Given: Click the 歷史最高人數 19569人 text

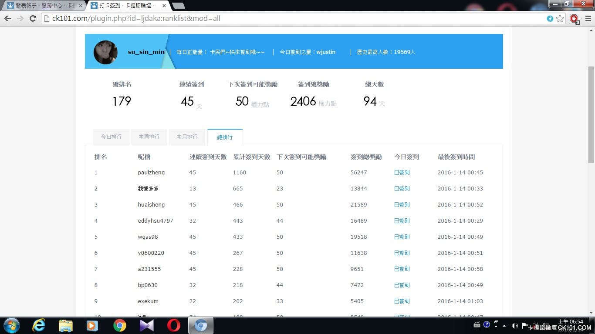Looking at the screenshot, I should 386,52.
